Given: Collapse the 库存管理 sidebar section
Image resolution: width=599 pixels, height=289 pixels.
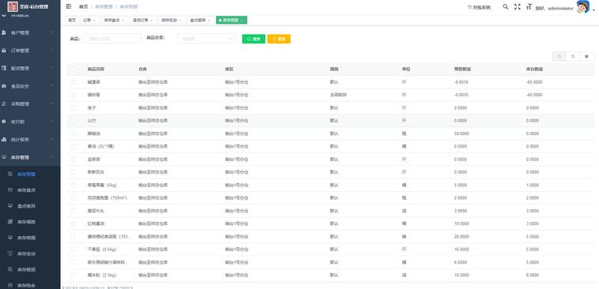Looking at the screenshot, I should click(x=30, y=157).
